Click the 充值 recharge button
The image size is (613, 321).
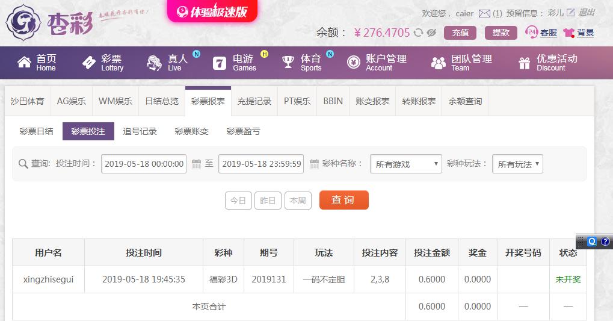[460, 33]
